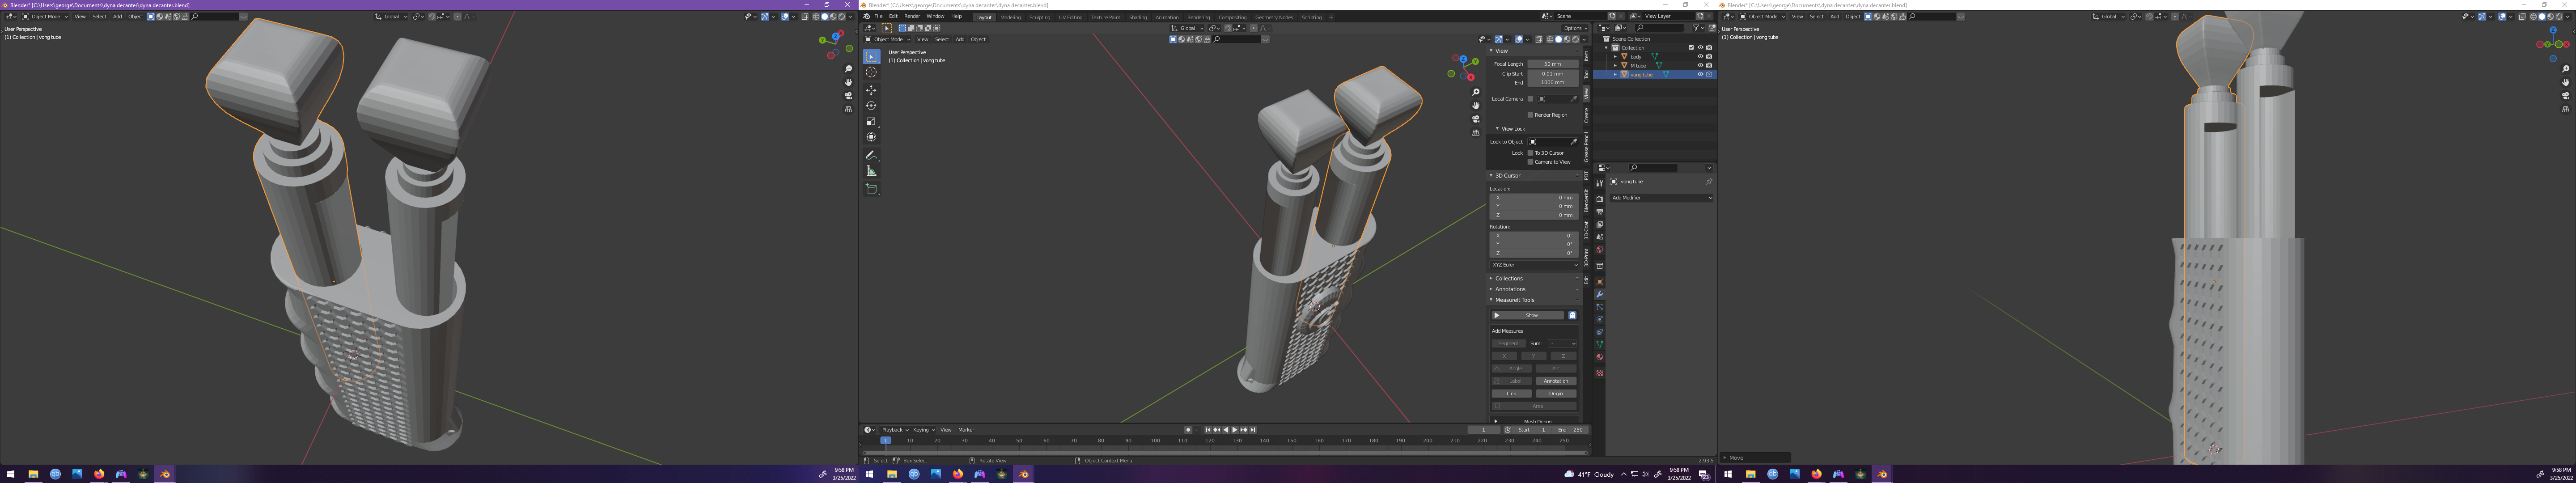This screenshot has width=2576, height=483.
Task: Select the Rotate tool in toolbar
Action: [x=871, y=106]
